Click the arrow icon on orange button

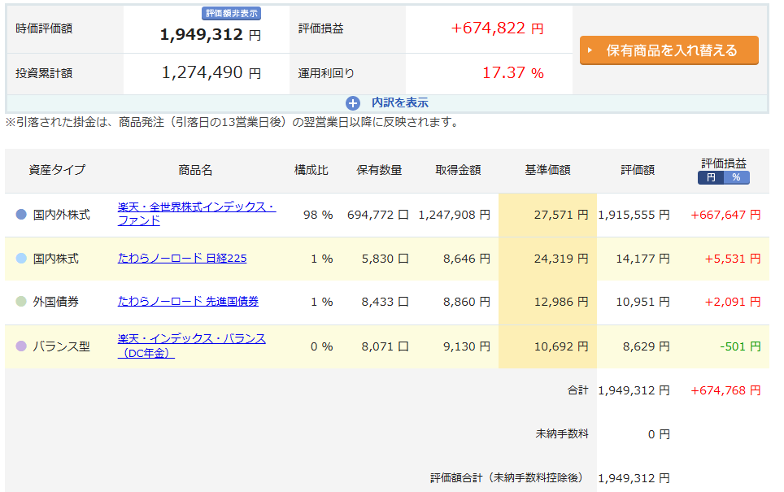click(590, 50)
